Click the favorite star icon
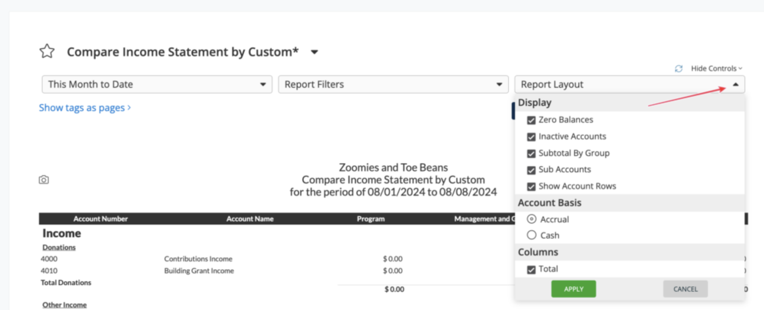 point(47,51)
